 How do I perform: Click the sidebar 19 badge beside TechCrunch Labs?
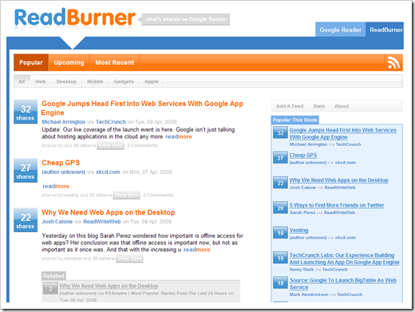[x=280, y=258]
